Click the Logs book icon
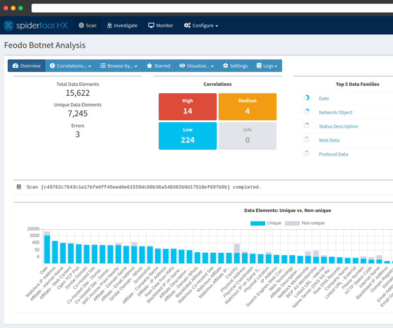 tap(259, 66)
